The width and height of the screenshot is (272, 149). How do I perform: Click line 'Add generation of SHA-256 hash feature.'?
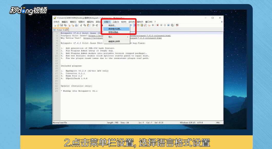pyautogui.click(x=90, y=48)
